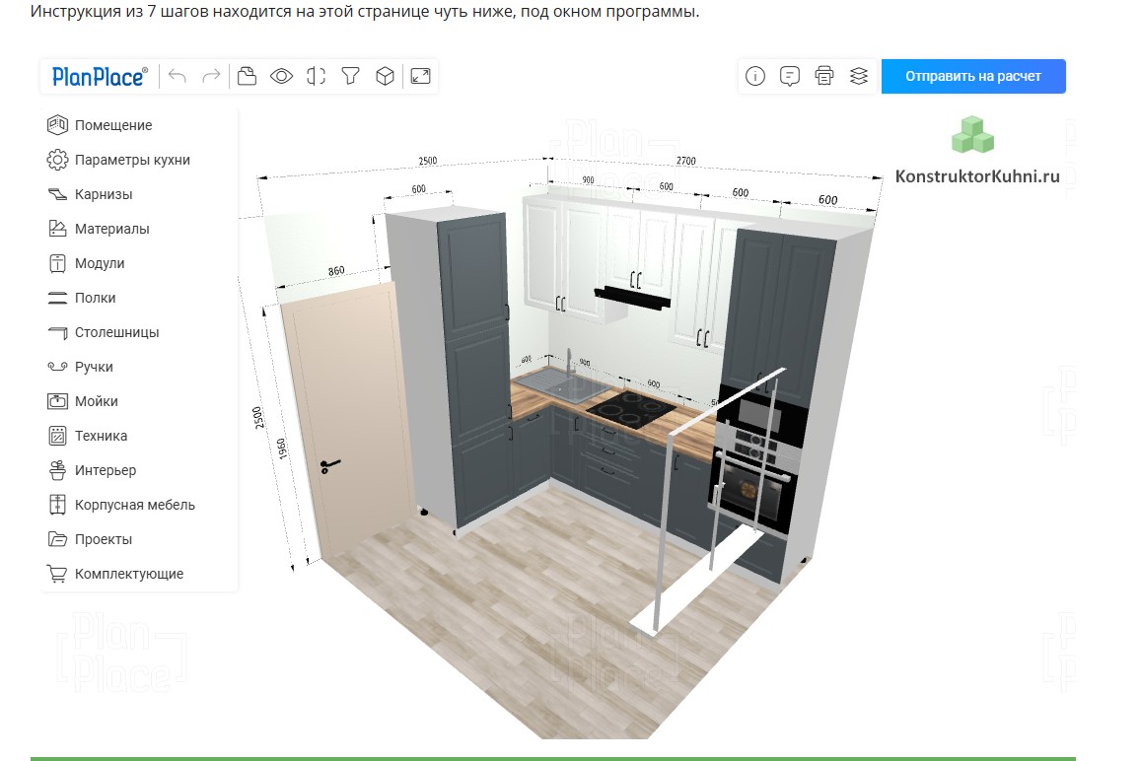
Task: Open the info circle icon
Action: click(755, 76)
